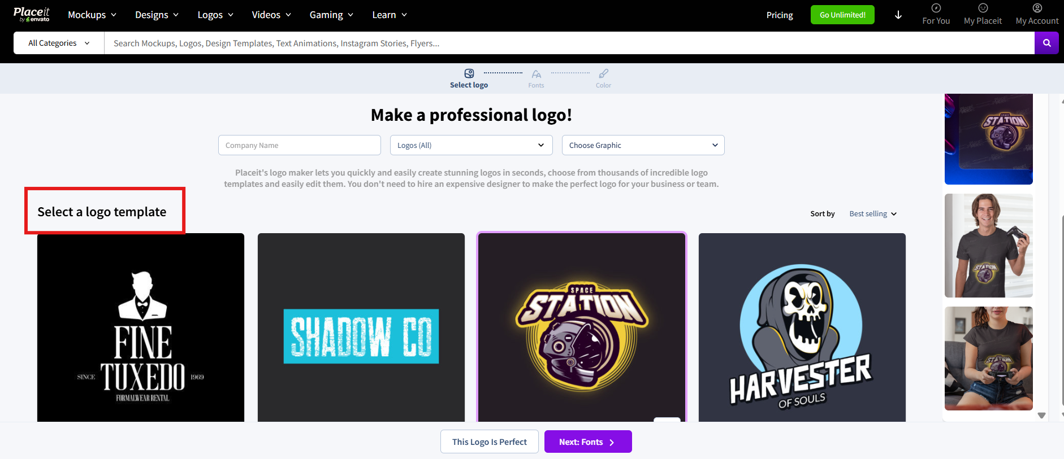Focus the Company Name input field
This screenshot has height=459, width=1064.
point(300,145)
